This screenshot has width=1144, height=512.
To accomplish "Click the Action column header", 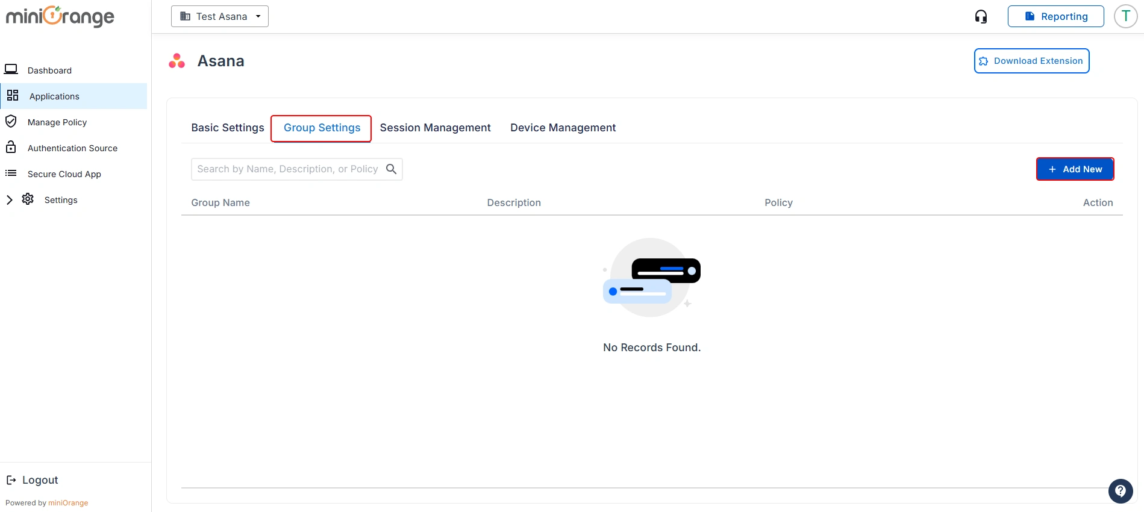I will (x=1098, y=202).
